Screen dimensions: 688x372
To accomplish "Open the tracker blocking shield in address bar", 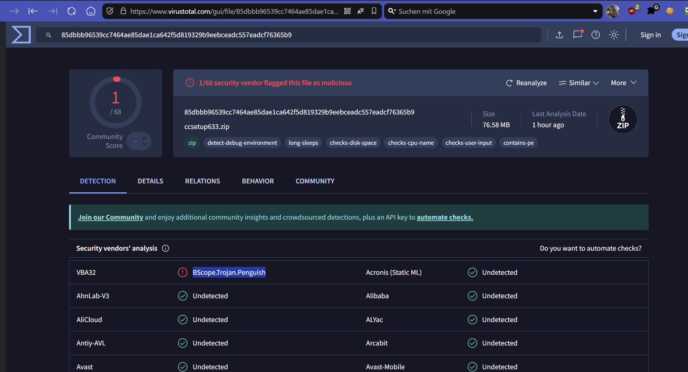I will (110, 11).
